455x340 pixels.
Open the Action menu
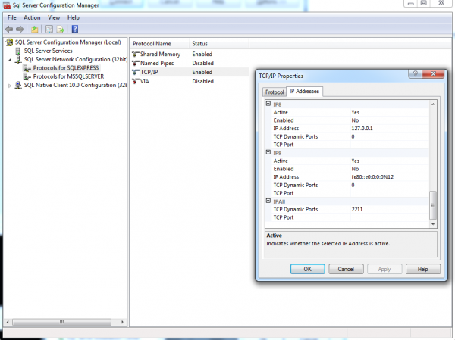(x=32, y=17)
